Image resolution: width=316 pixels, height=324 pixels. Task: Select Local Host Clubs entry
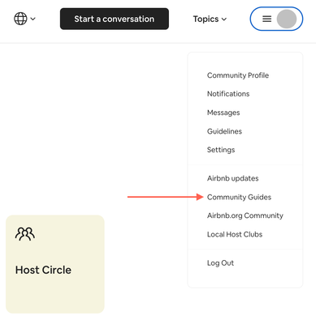[235, 234]
